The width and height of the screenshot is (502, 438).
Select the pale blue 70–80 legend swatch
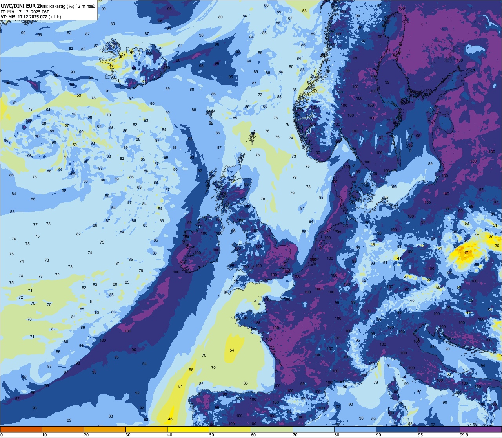(x=313, y=429)
